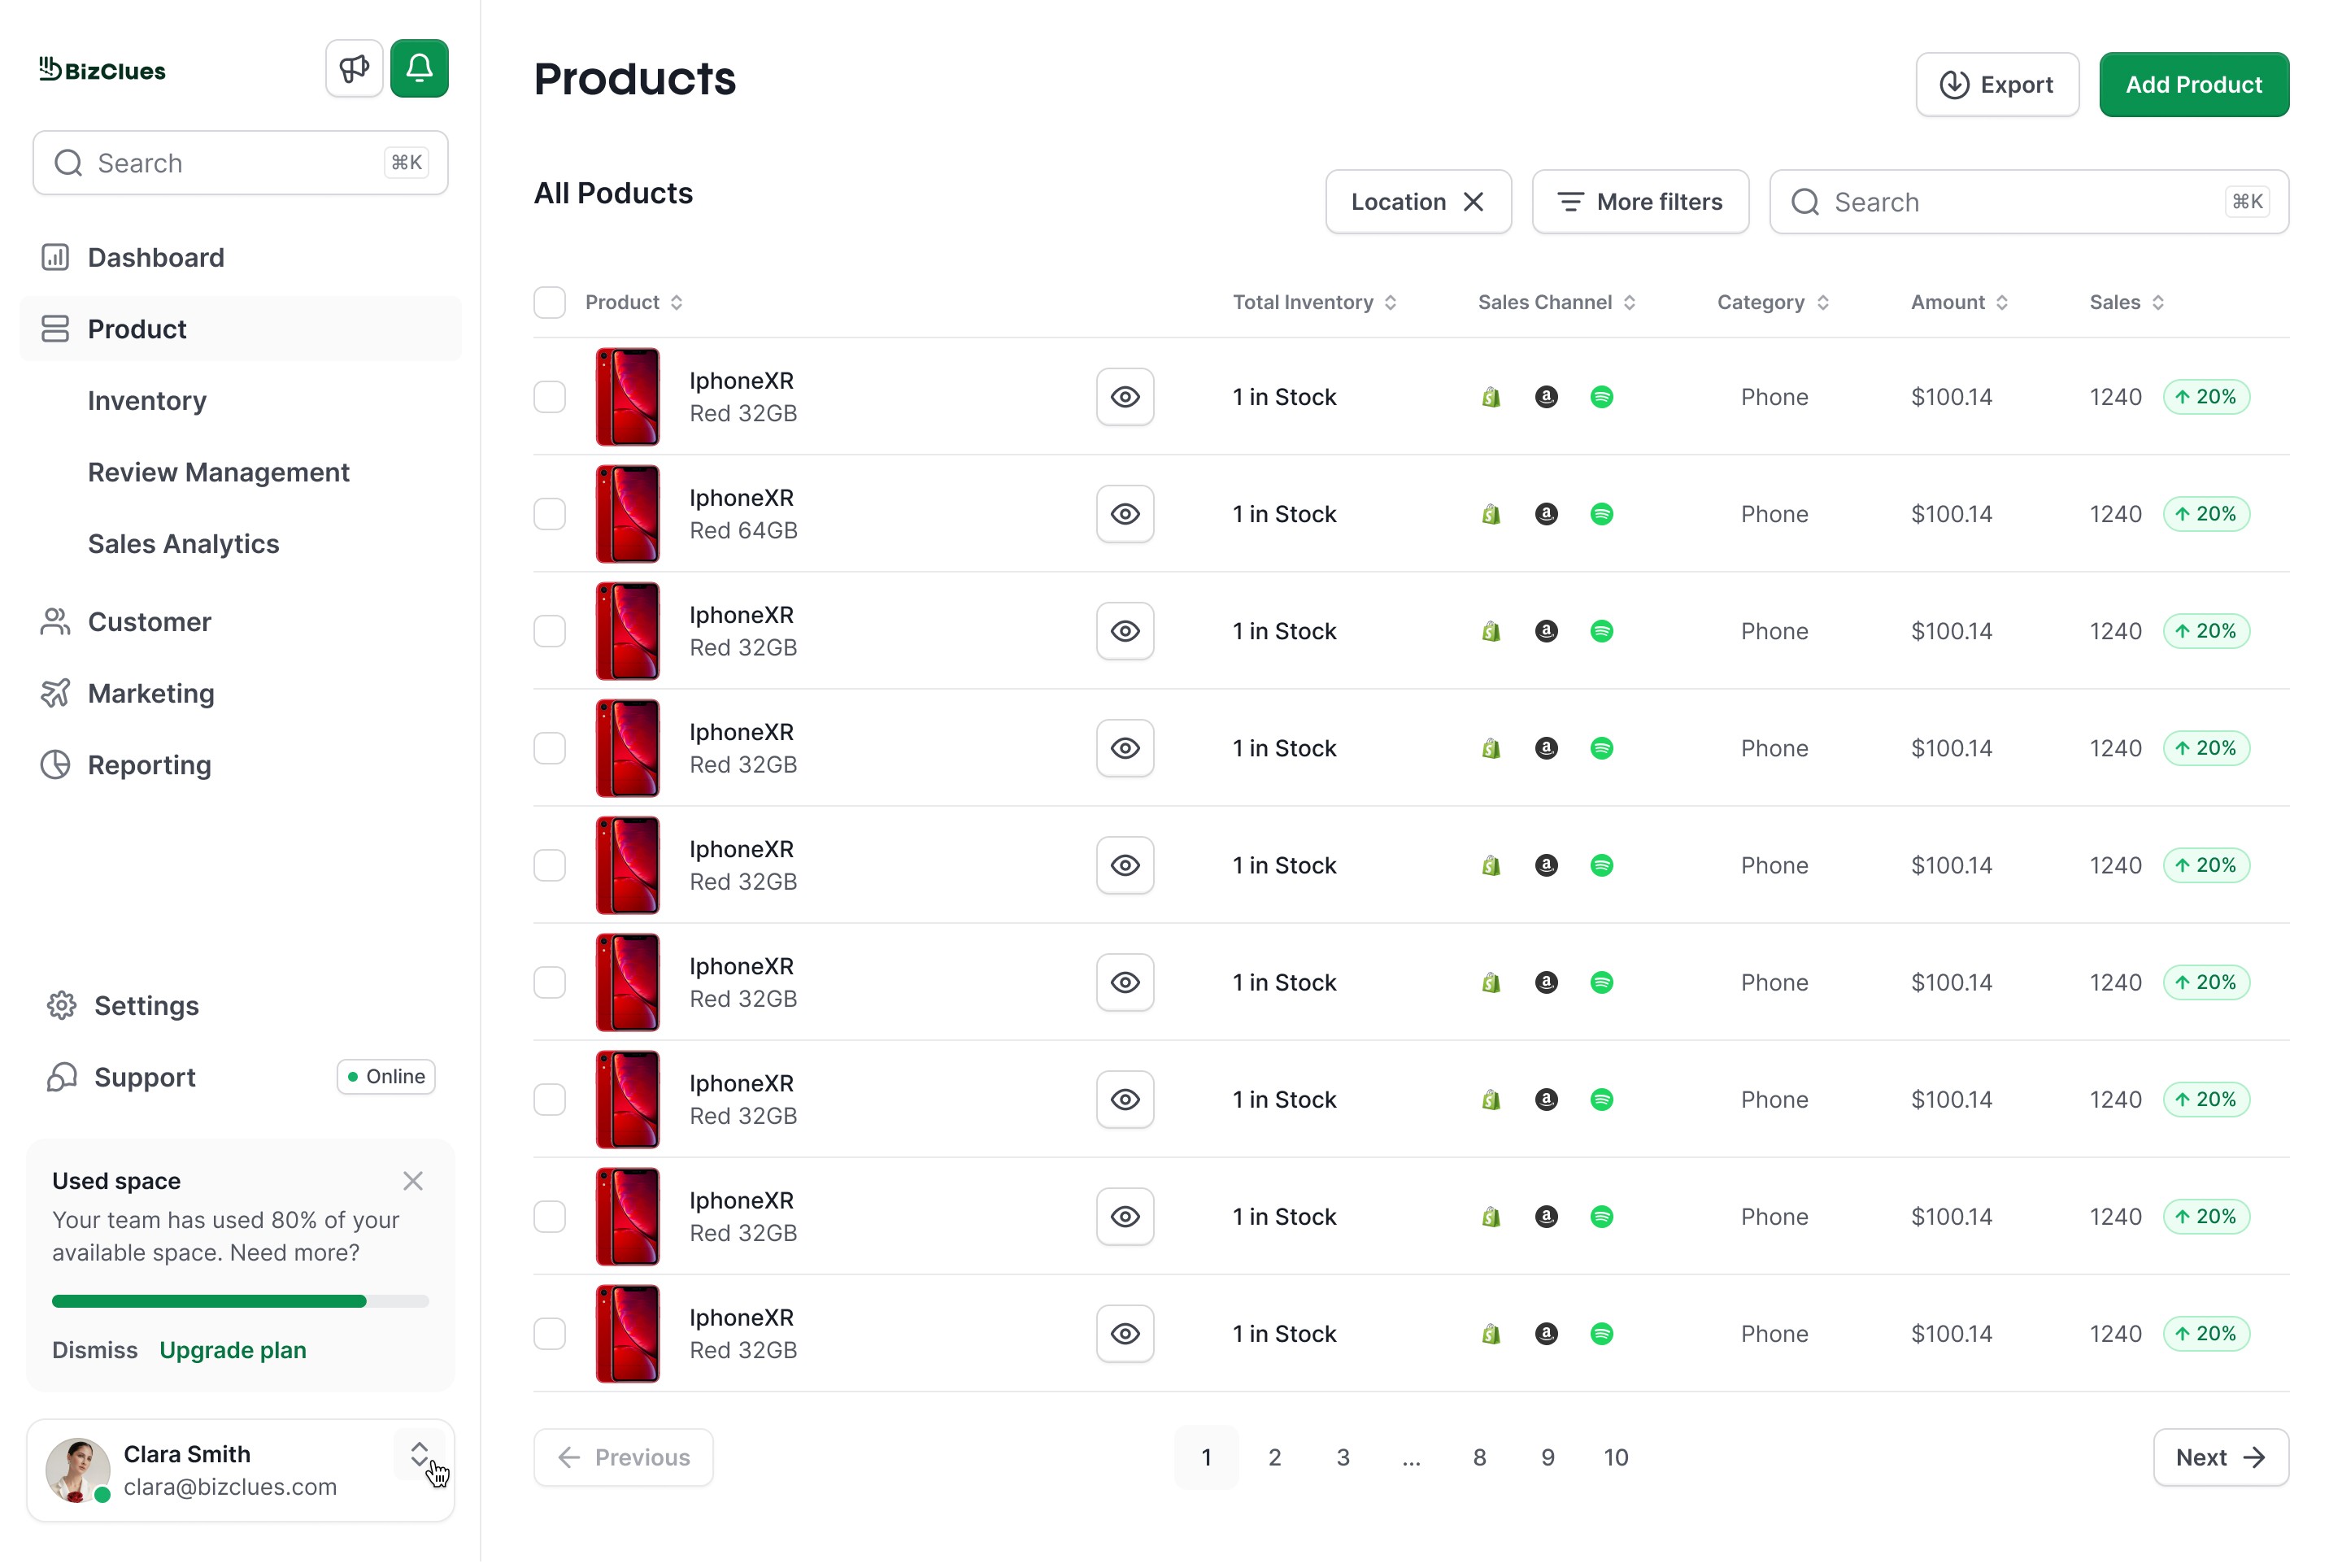View first IphoneXR Red 32GB with eye

pyautogui.click(x=1126, y=398)
